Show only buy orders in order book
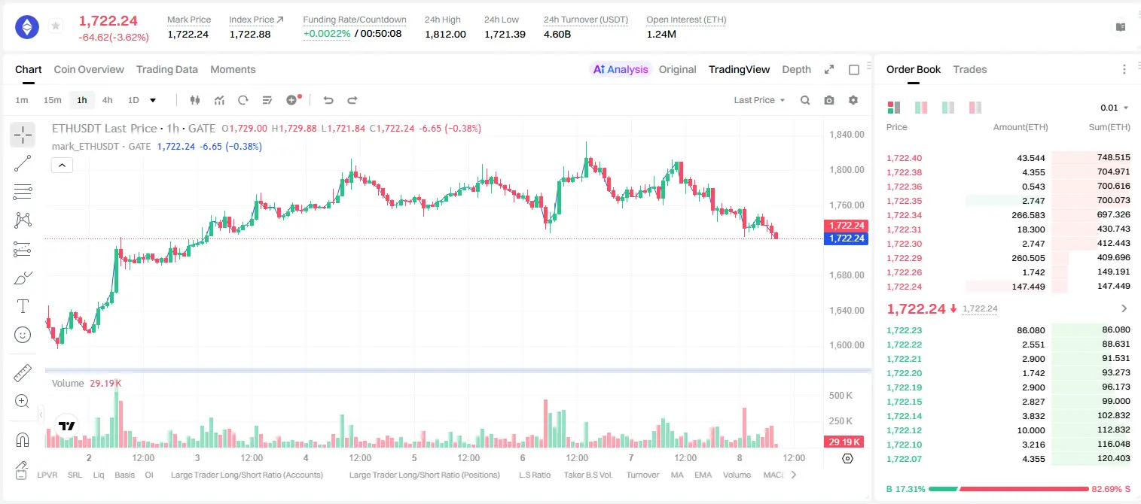 point(948,108)
